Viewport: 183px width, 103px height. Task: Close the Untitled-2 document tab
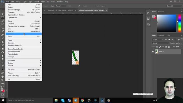pos(106,10)
